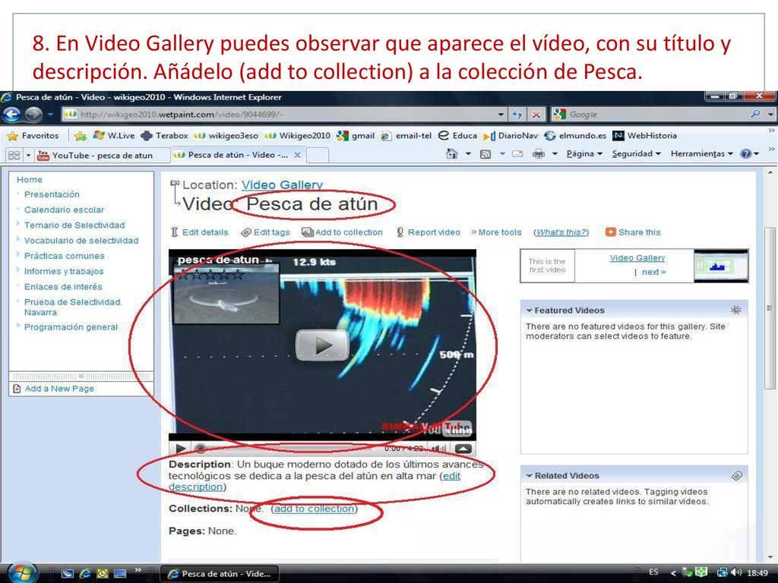Click the RSS feeds toolbar icon
The height and width of the screenshot is (583, 778).
coord(485,154)
